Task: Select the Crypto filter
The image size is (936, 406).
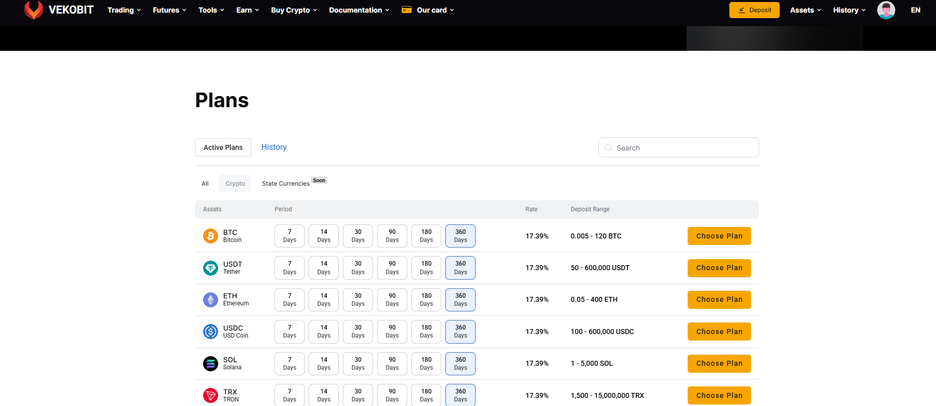Action: [x=235, y=184]
